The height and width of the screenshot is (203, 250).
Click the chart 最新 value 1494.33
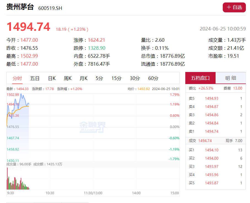[x=22, y=89]
